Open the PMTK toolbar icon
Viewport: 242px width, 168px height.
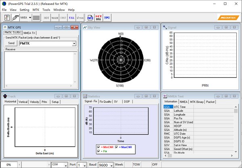90,18
